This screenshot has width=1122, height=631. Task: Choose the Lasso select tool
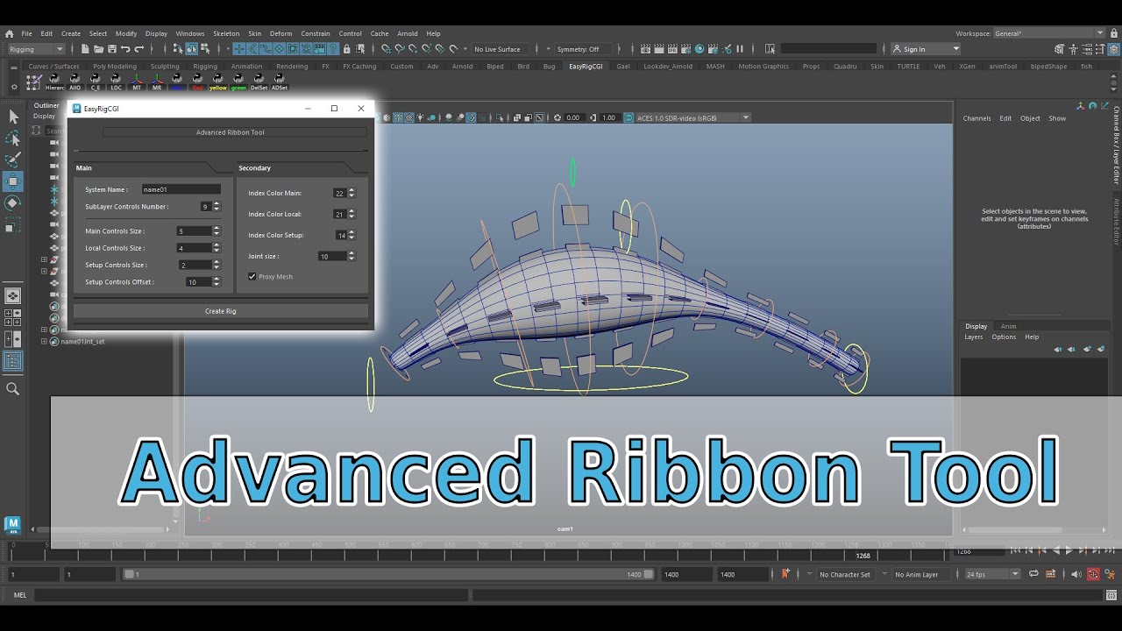pos(13,138)
